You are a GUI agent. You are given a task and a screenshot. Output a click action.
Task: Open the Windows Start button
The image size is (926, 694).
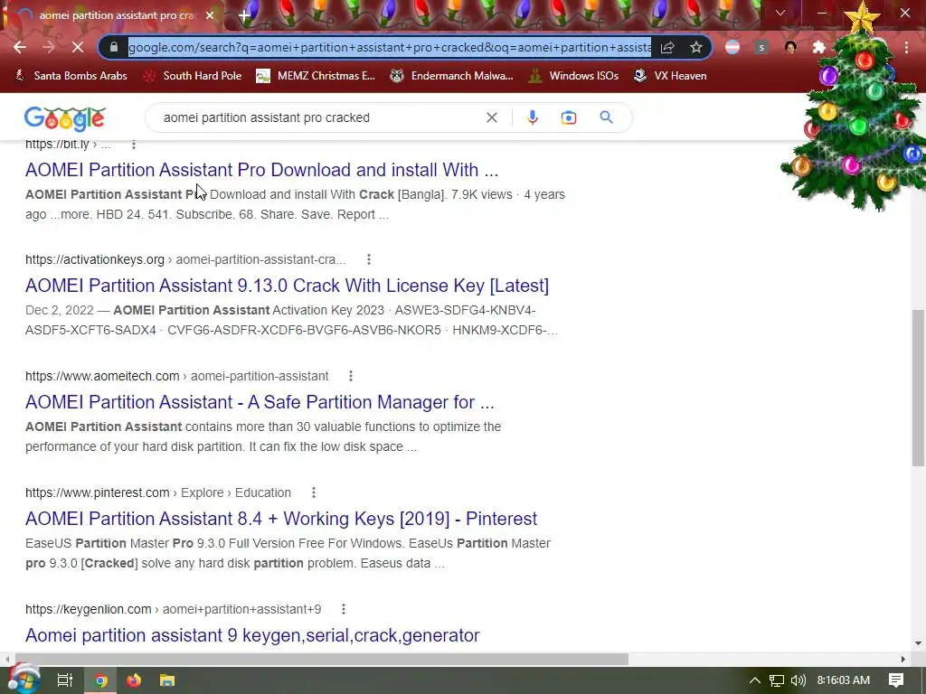(x=24, y=680)
